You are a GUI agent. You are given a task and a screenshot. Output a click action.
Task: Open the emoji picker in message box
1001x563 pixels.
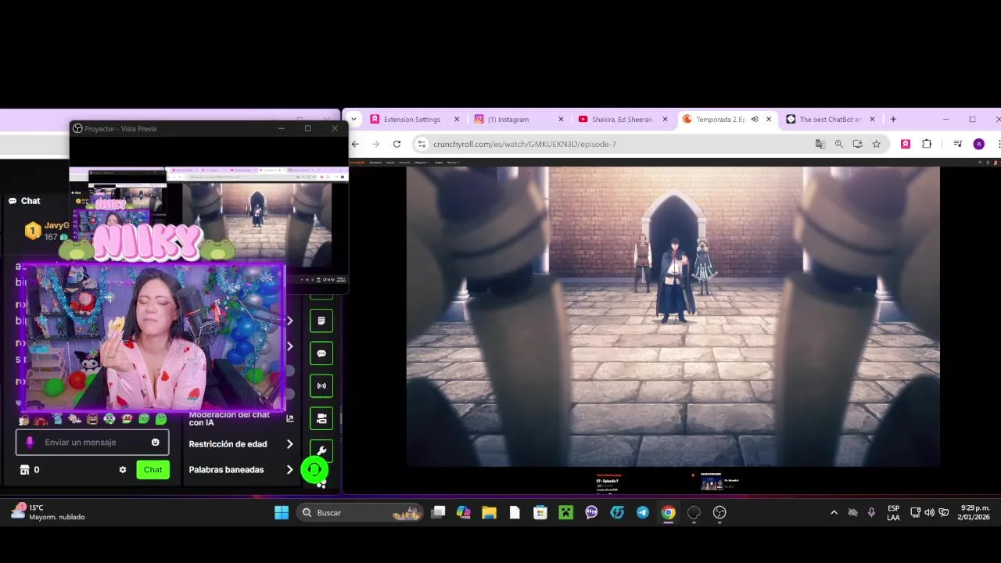pos(155,443)
